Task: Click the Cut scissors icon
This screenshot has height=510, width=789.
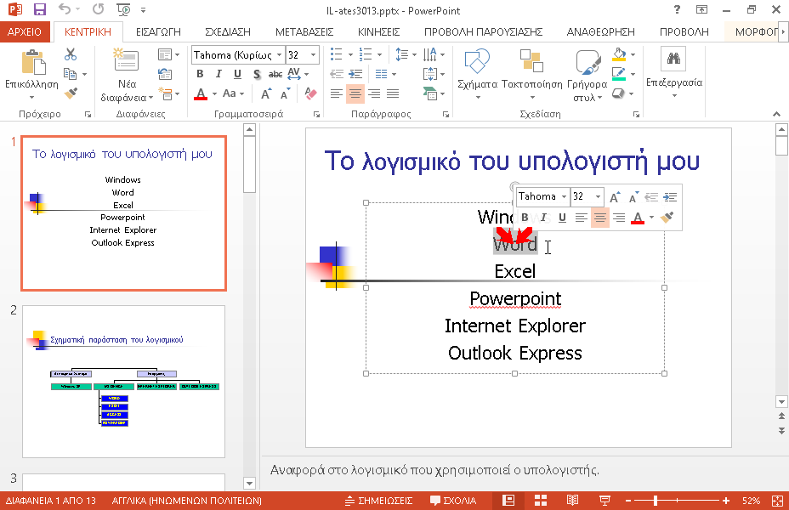Action: [x=71, y=54]
